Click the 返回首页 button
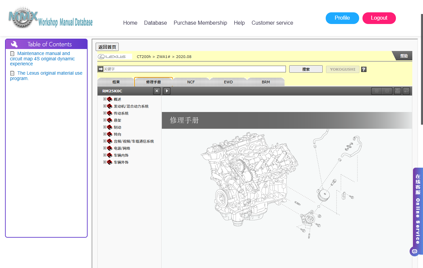Image resolution: width=423 pixels, height=268 pixels. (x=107, y=47)
